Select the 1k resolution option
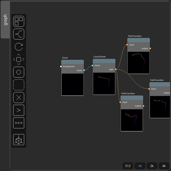 pos(140,166)
